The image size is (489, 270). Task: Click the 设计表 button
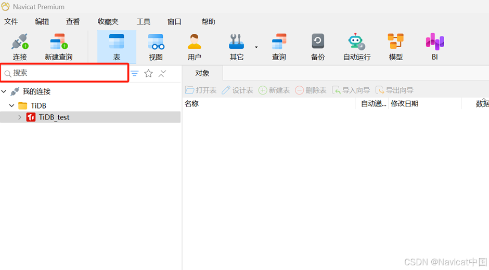point(237,90)
